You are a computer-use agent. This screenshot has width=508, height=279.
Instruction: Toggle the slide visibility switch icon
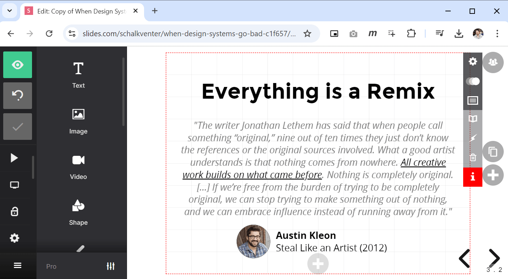[x=473, y=81]
